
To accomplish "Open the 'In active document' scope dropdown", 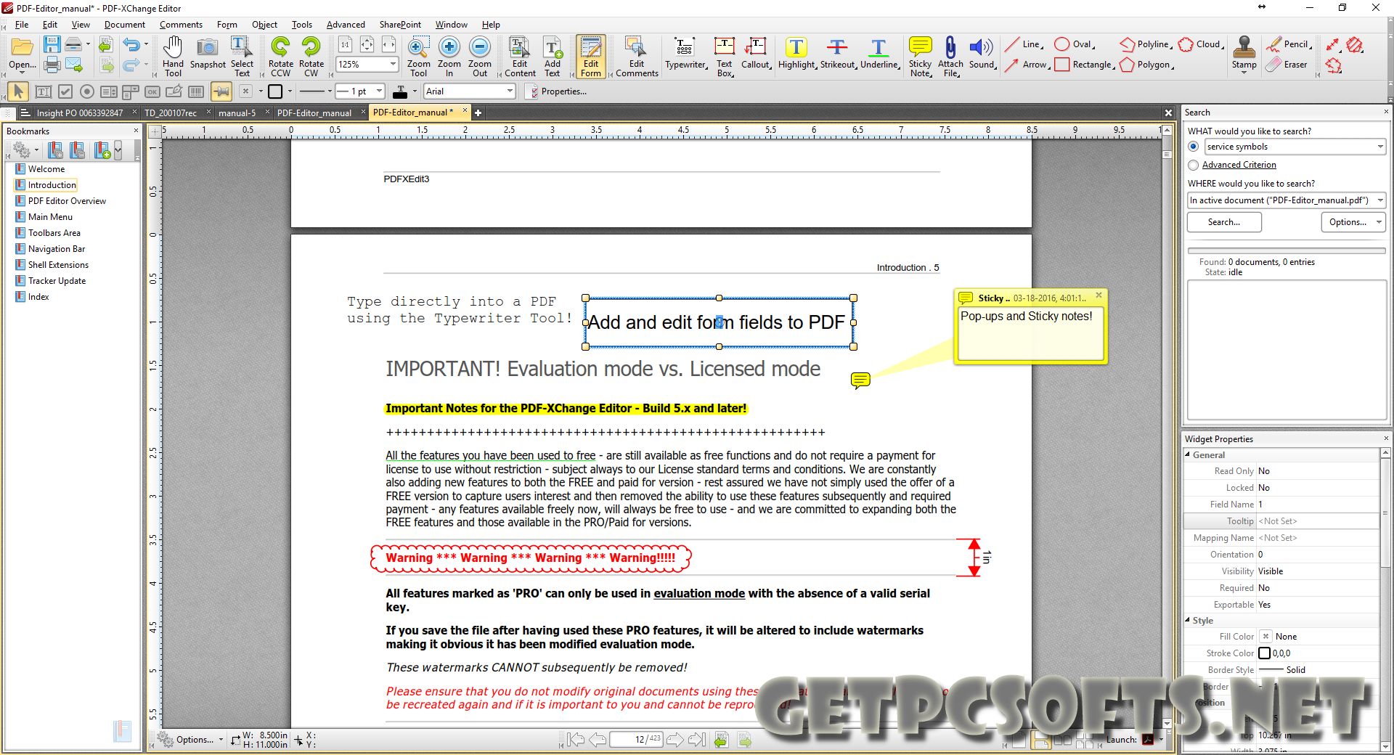I will (x=1380, y=200).
